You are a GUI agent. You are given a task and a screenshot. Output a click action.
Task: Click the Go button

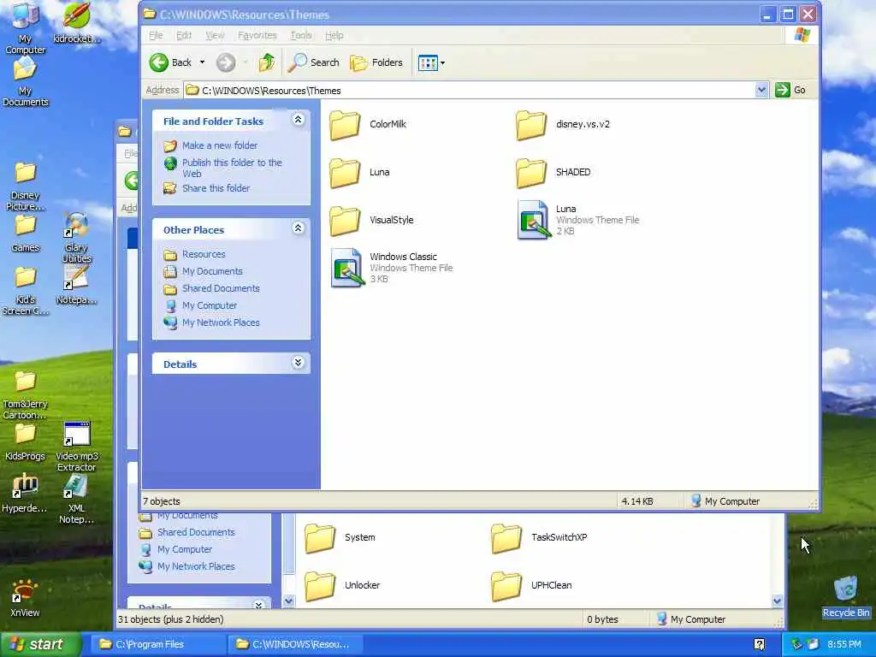point(790,90)
